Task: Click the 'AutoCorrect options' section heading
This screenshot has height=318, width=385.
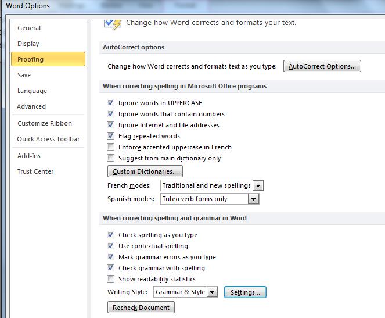Action: [134, 47]
